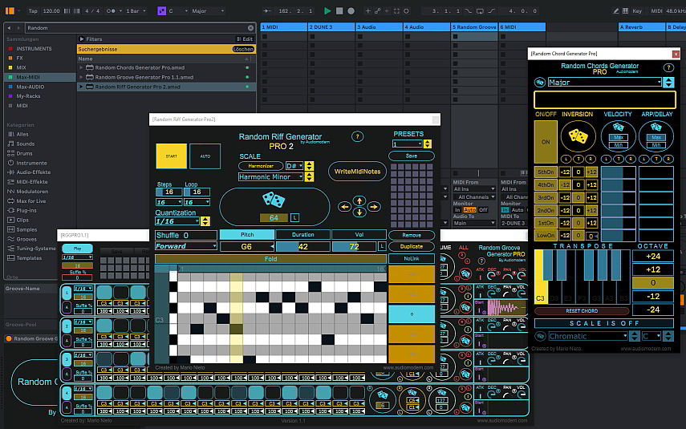
Task: Select the Max for Live category icon
Action: (x=11, y=200)
